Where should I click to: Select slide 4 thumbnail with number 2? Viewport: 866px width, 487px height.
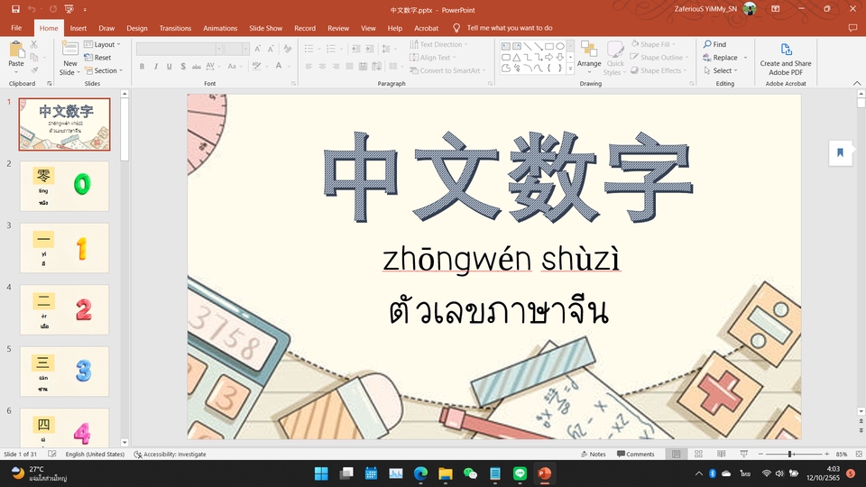coord(65,309)
